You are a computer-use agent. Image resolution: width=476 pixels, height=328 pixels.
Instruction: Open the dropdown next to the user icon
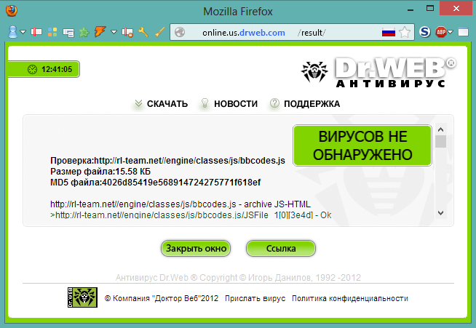(x=23, y=32)
